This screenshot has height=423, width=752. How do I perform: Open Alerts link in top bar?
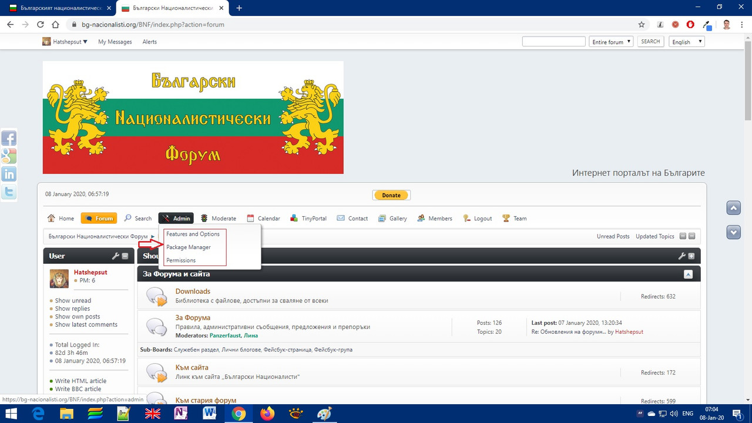[x=150, y=42]
